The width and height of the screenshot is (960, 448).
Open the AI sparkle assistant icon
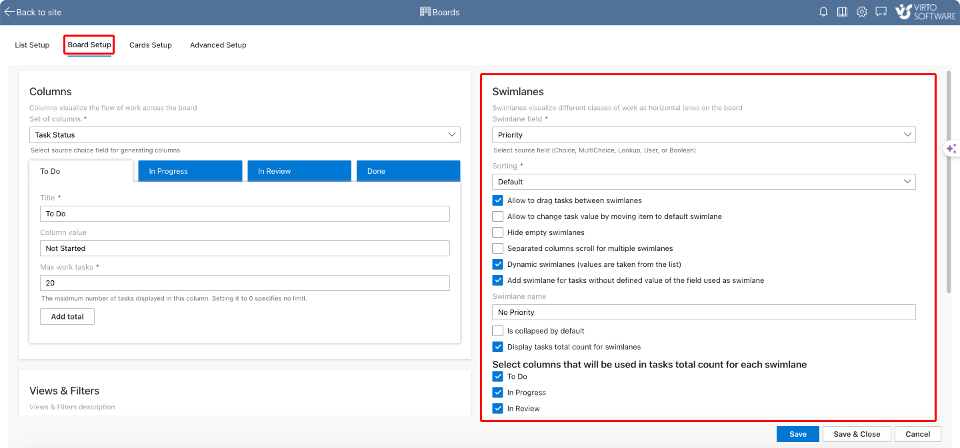[951, 149]
